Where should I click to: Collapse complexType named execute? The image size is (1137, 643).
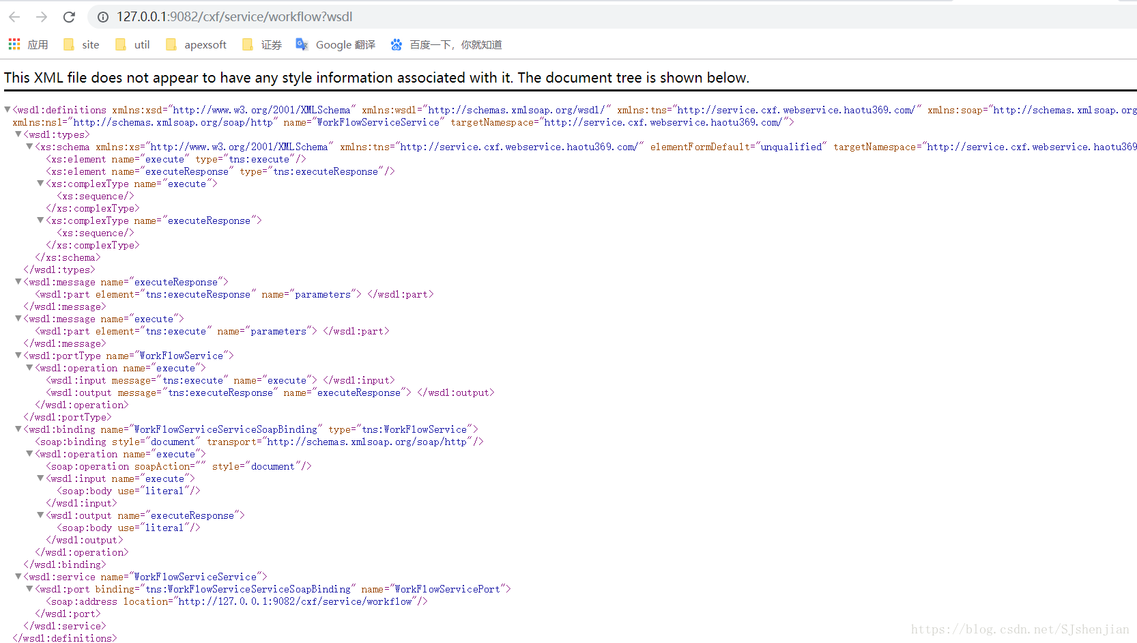40,183
